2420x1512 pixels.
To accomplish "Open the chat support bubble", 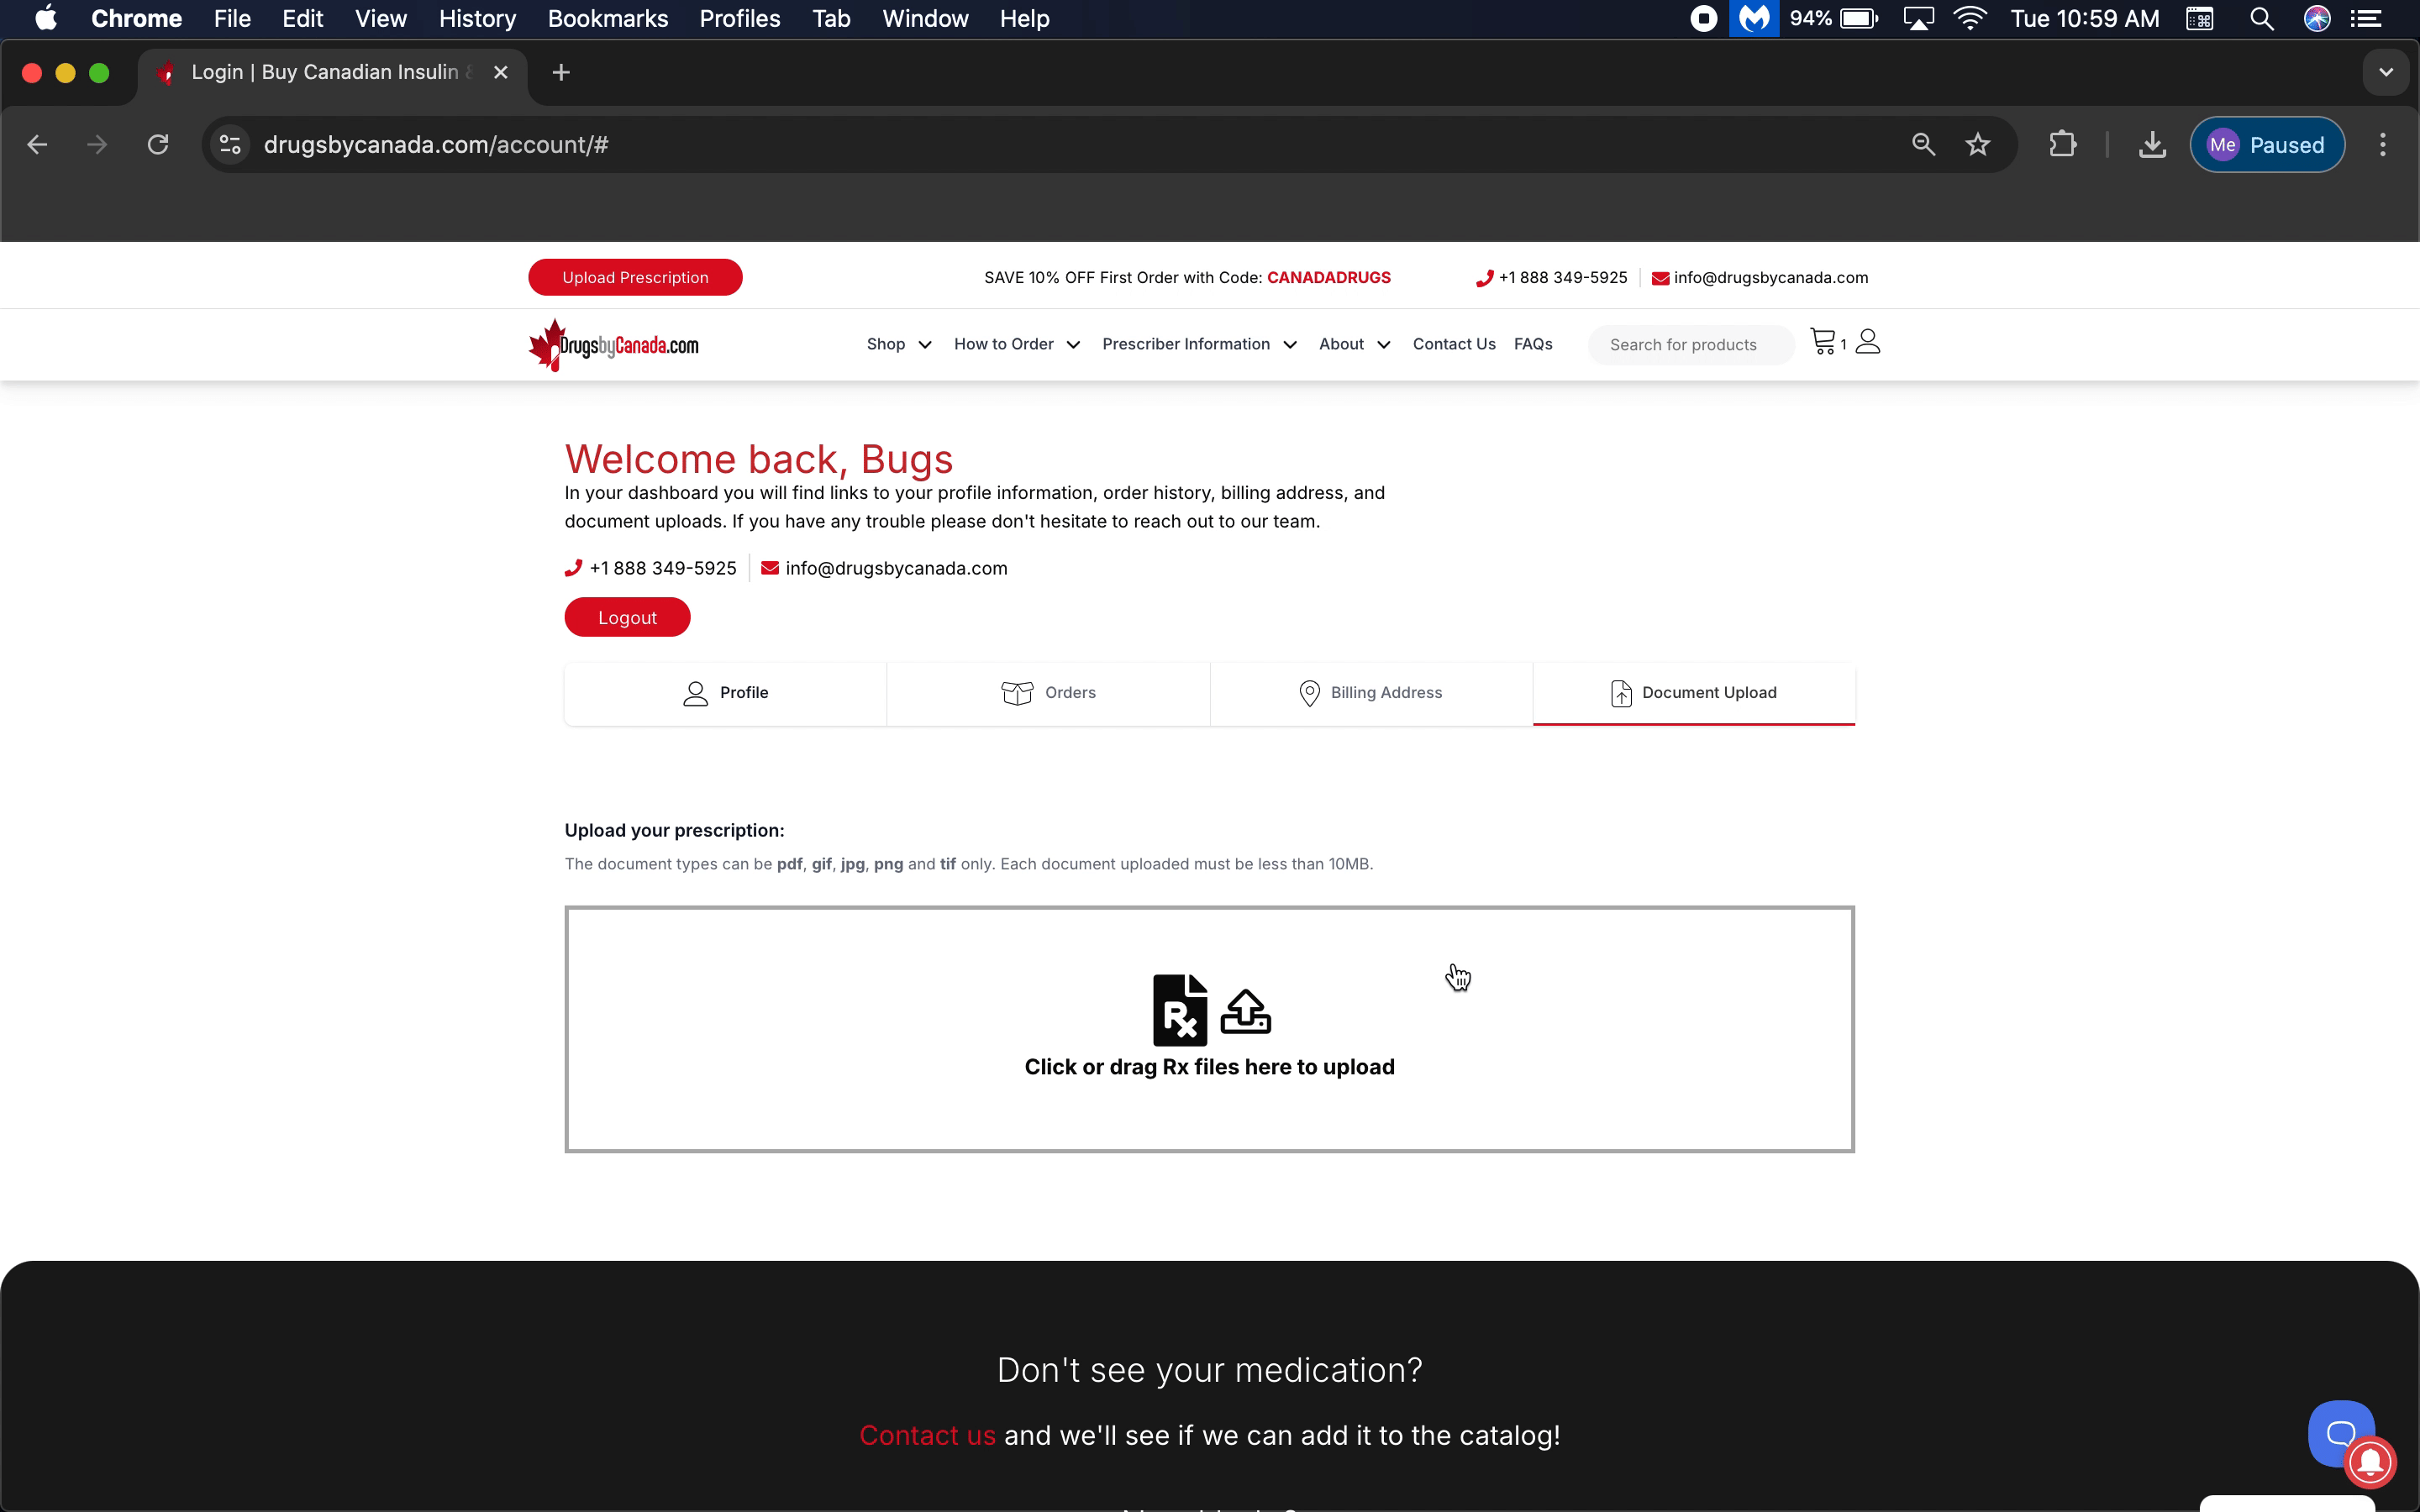I will point(2338,1432).
